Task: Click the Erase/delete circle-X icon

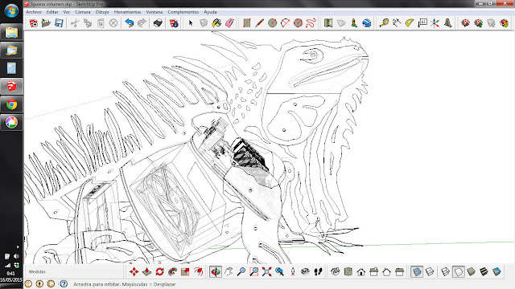Action: coord(113,23)
